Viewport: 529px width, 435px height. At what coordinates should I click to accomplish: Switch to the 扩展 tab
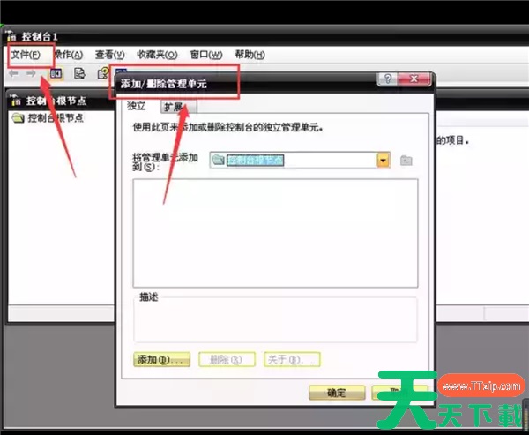(x=179, y=107)
